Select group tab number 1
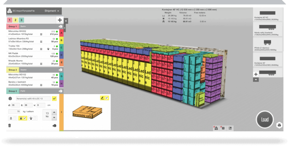The width and height of the screenshot is (289, 148). 10,20
